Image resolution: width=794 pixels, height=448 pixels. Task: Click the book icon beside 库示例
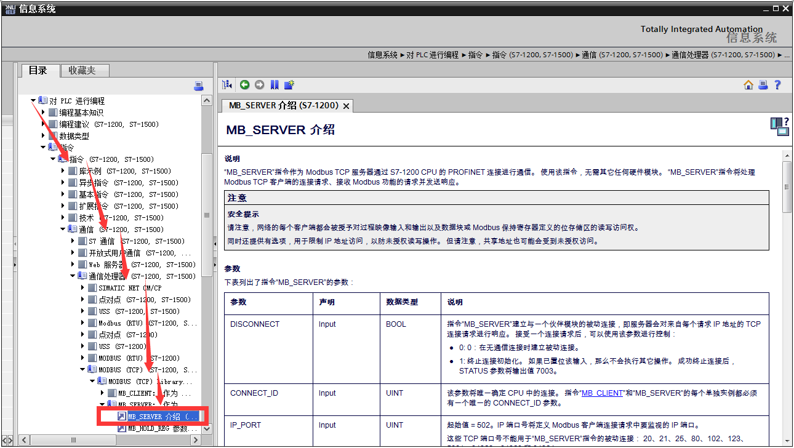73,171
